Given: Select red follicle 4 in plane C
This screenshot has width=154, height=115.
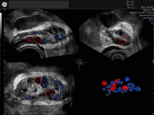Looking at the screenshot, I should click(38, 80).
